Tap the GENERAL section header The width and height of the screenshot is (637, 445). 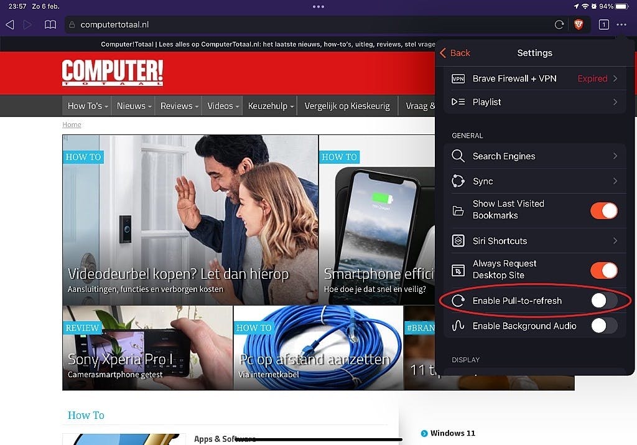pos(467,136)
